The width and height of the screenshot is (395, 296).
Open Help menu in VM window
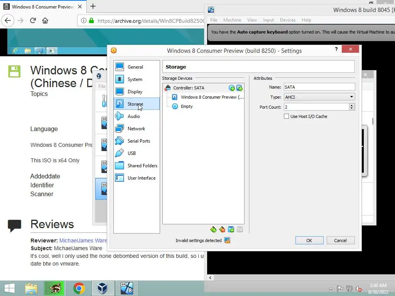(306, 20)
